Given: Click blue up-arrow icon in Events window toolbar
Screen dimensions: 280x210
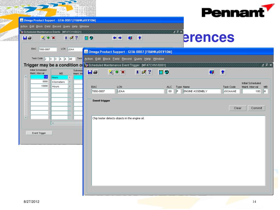Looking at the screenshot, I should [140, 38].
